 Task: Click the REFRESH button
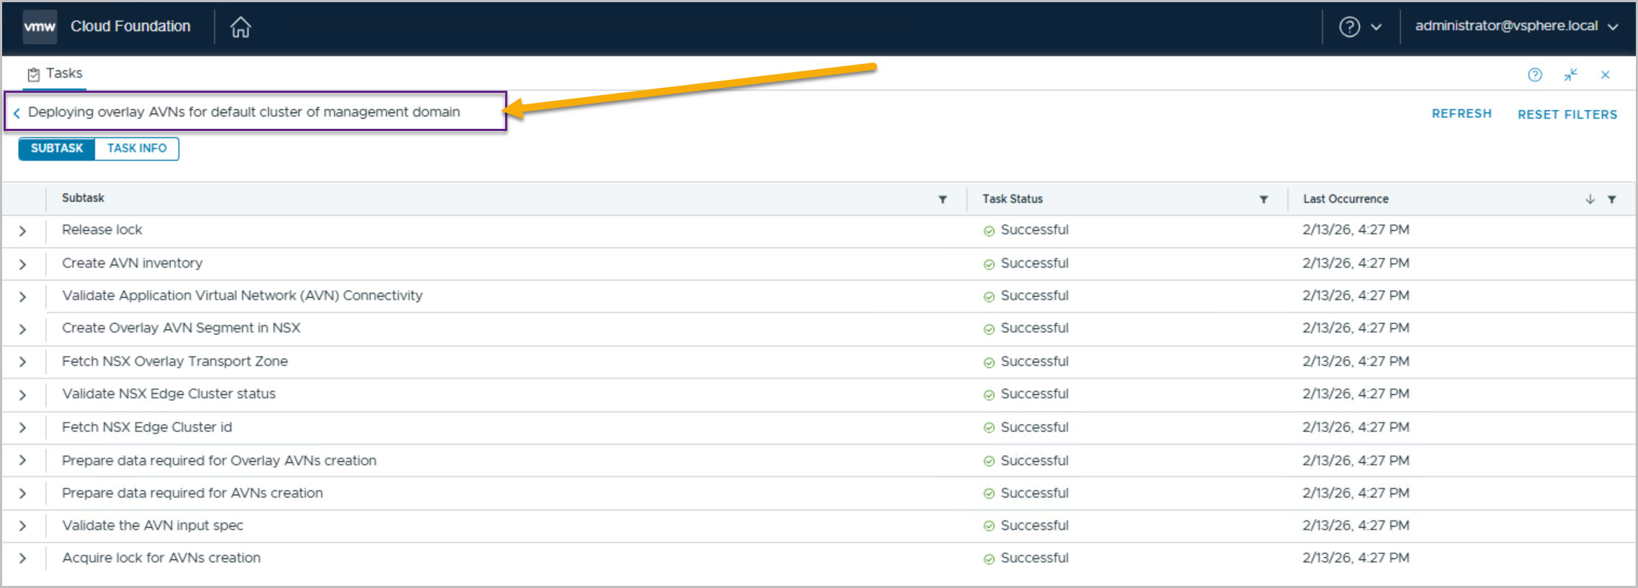point(1461,114)
